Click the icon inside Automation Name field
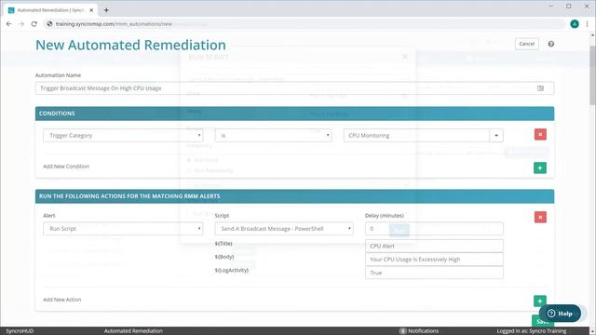Viewport: 596px width, 335px height. [x=540, y=88]
